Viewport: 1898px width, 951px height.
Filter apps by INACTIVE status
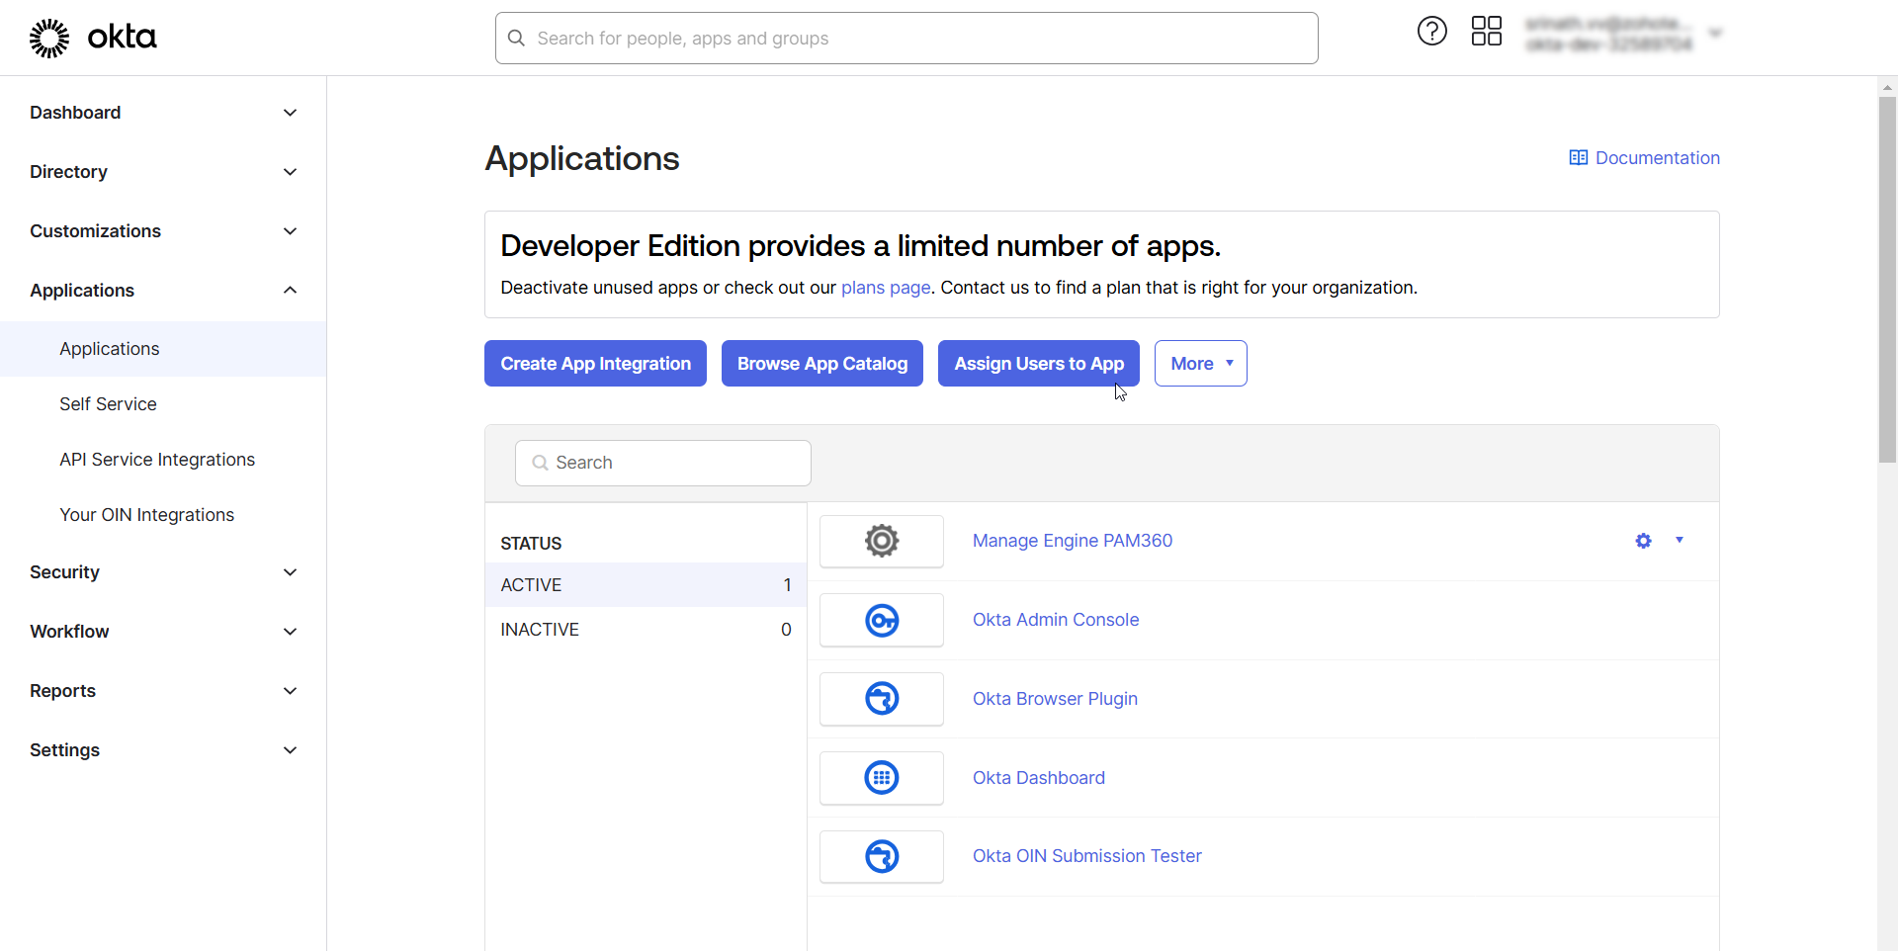tap(540, 629)
